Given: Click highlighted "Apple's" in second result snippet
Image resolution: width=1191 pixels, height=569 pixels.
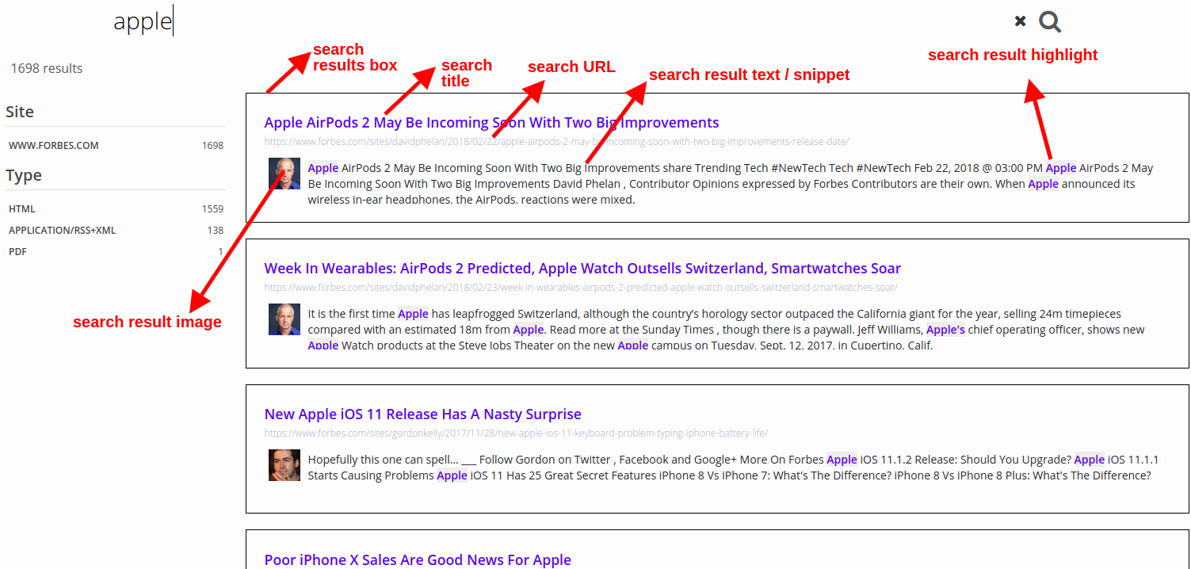Looking at the screenshot, I should pos(945,330).
